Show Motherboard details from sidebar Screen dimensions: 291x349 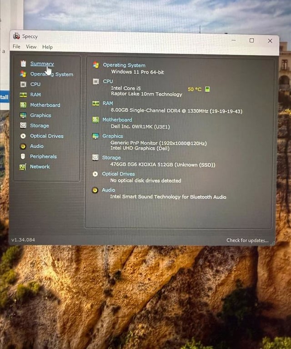(x=45, y=105)
